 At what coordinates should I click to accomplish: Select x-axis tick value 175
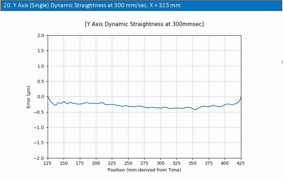[80, 163]
